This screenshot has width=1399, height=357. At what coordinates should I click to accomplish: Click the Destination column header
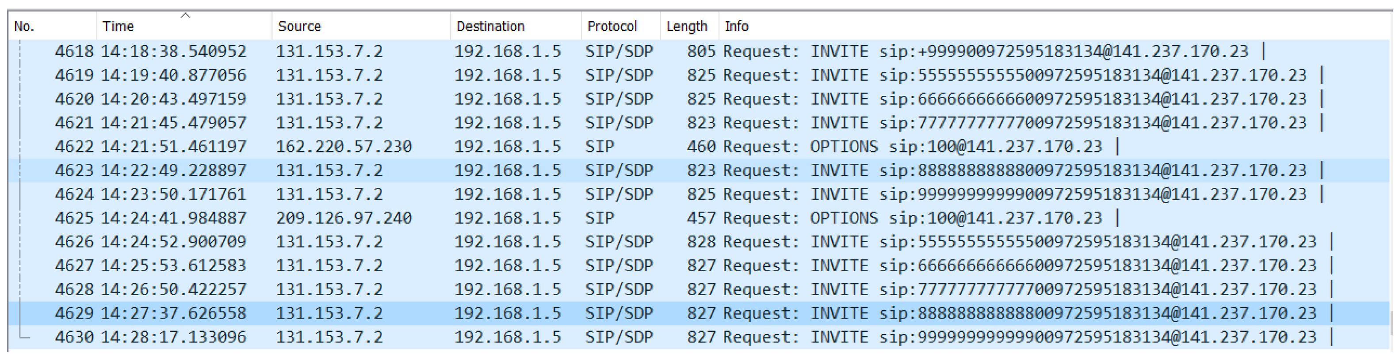click(x=490, y=26)
